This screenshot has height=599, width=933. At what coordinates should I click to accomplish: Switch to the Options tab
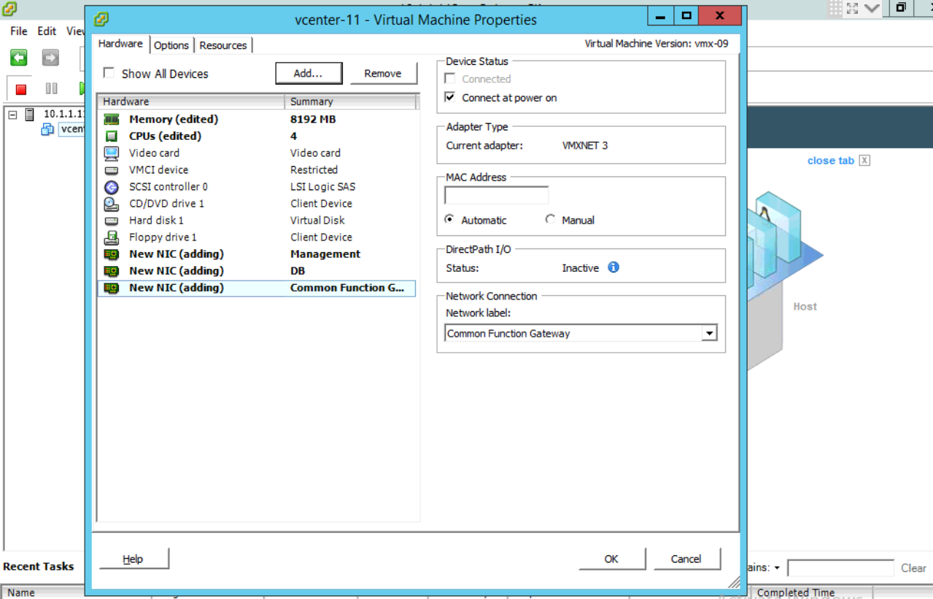(x=171, y=45)
